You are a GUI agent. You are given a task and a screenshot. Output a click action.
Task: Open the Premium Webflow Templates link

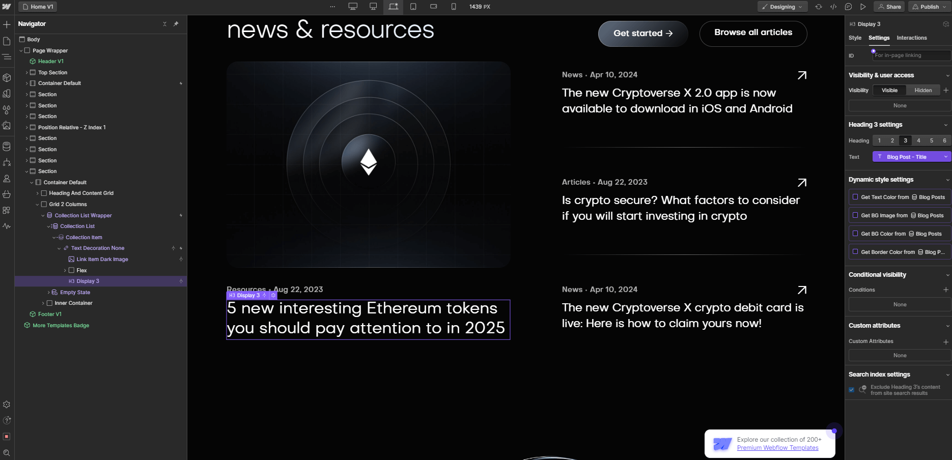click(x=777, y=447)
